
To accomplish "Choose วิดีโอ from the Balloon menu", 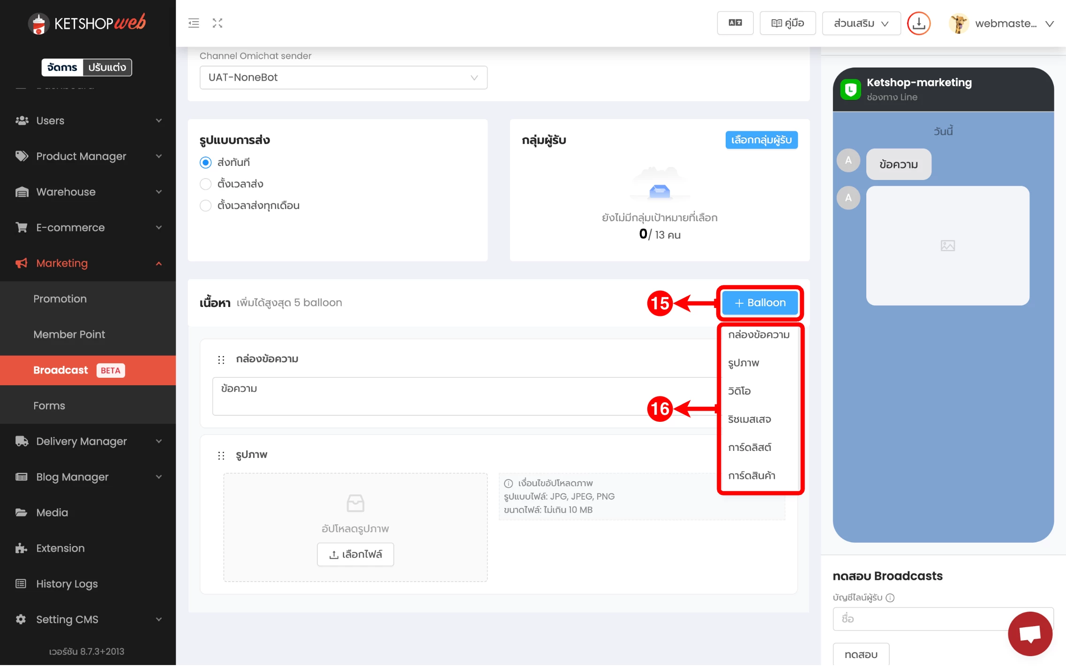I will click(x=739, y=391).
